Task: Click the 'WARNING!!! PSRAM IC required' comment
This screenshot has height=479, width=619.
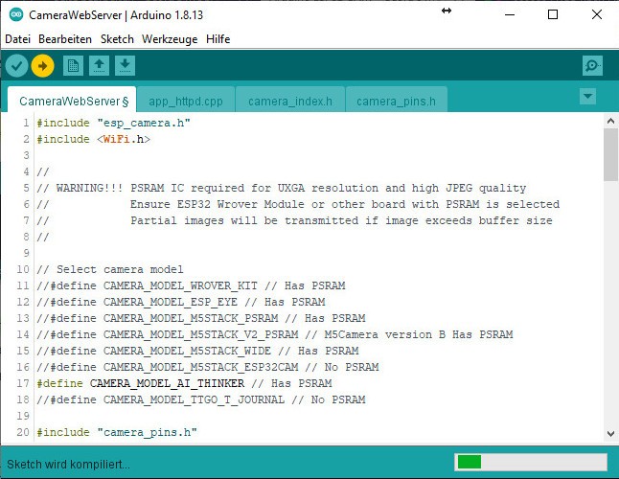Action: point(282,188)
